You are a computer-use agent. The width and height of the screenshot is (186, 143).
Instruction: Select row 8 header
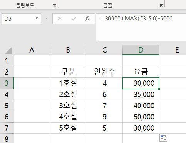click(7, 138)
